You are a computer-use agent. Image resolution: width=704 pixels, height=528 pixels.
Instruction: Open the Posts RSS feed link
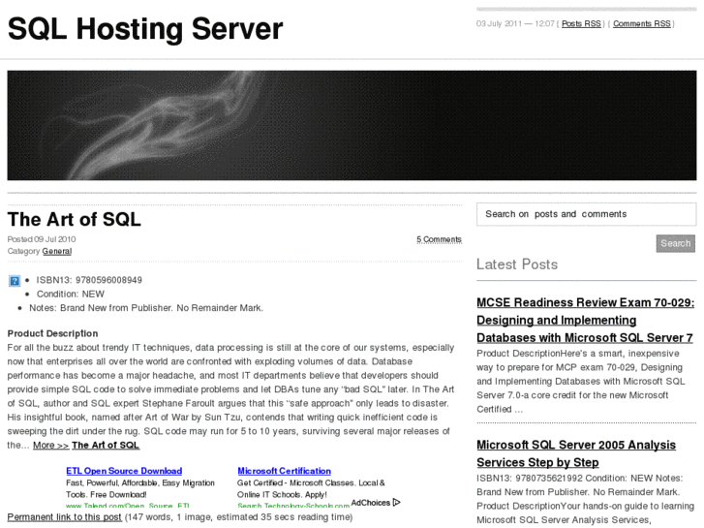[x=581, y=23]
